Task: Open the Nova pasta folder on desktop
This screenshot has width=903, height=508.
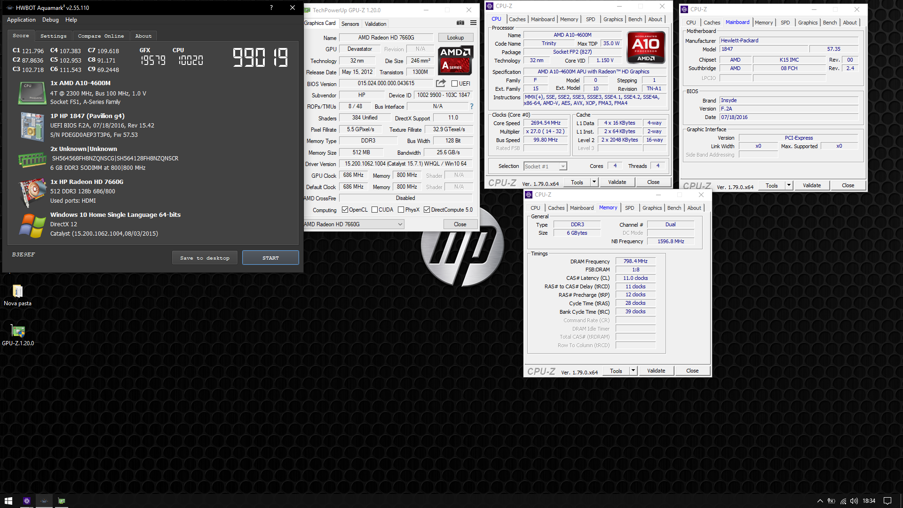Action: pyautogui.click(x=17, y=295)
